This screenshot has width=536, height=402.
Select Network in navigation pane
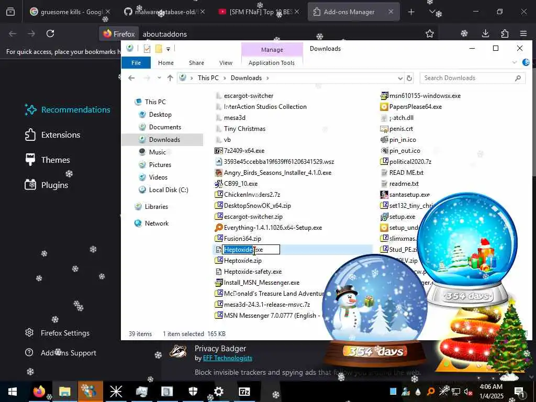[x=157, y=224]
